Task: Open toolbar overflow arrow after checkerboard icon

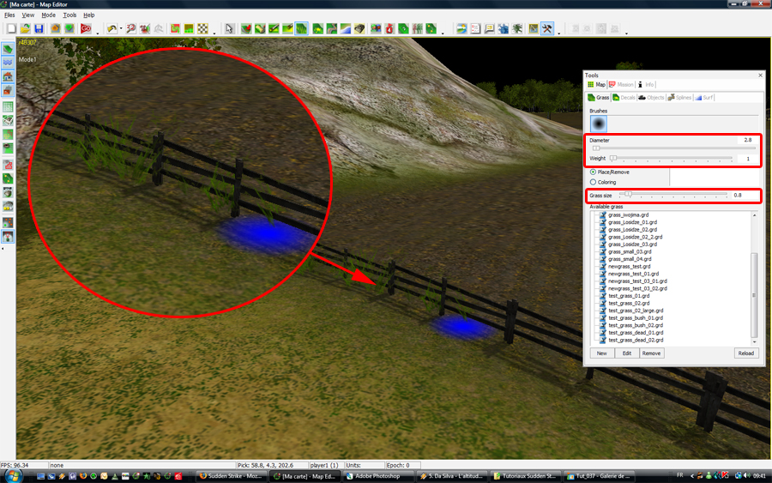Action: [x=214, y=33]
